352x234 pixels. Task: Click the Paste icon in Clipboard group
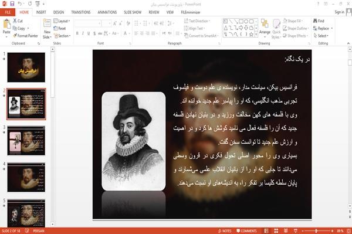click(x=6, y=24)
